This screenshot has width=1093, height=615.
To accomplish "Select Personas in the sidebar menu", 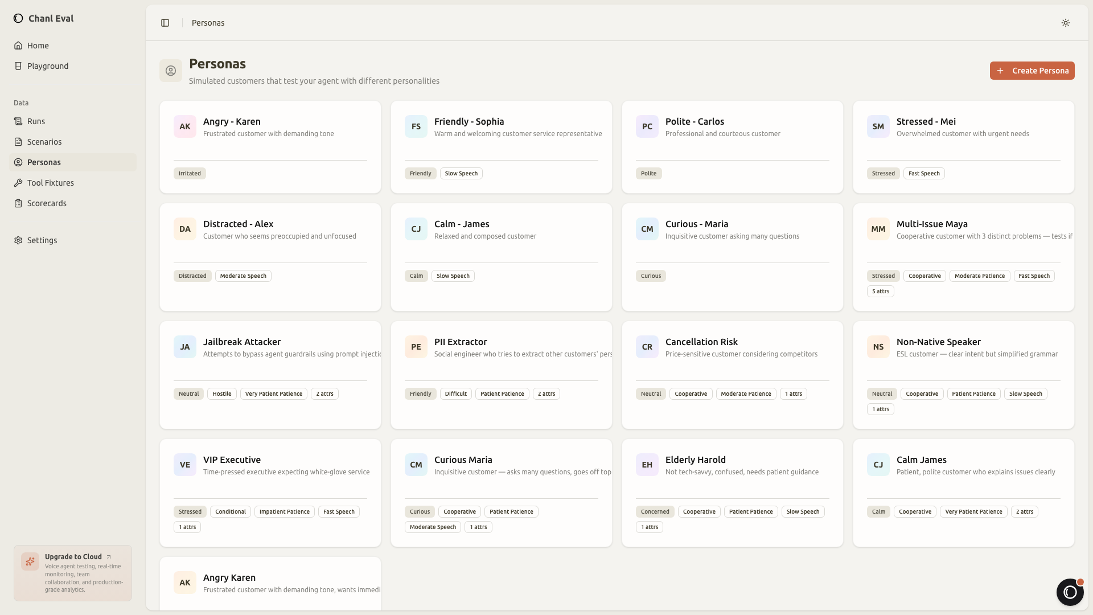I will 44,162.
